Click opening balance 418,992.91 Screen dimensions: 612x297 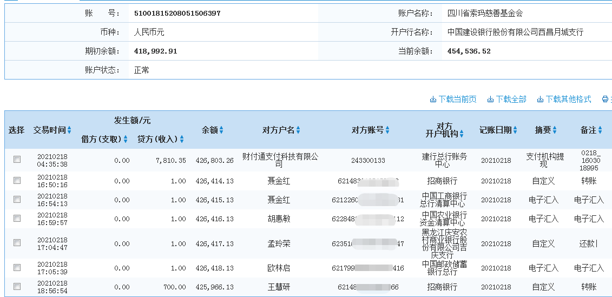click(x=155, y=51)
